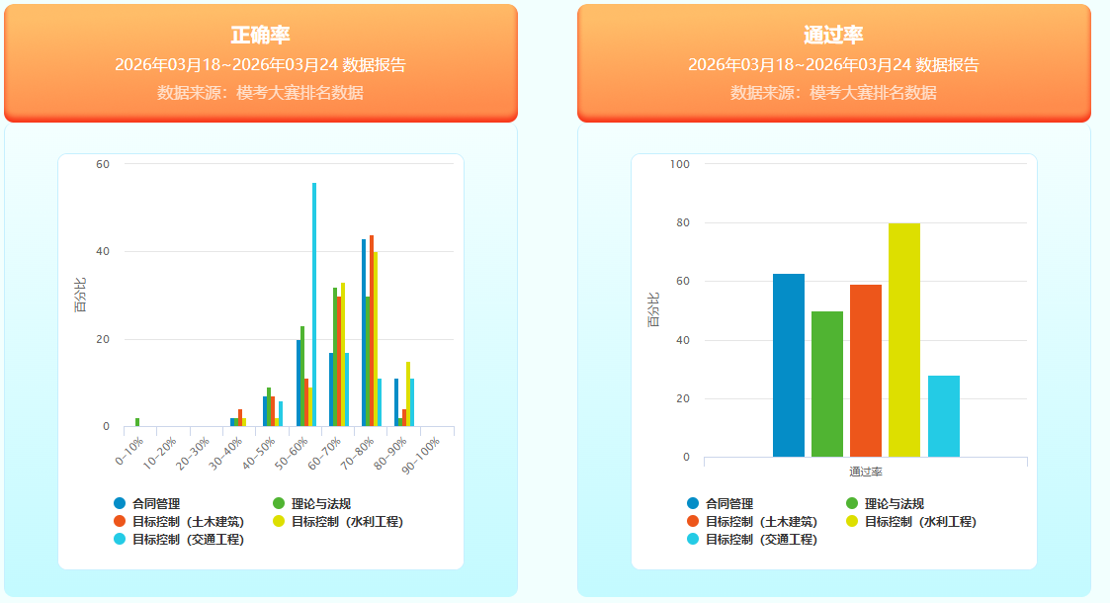The width and height of the screenshot is (1110, 603).
Task: Click blue 合同管理 legend dot in 通过率 chart
Action: pyautogui.click(x=694, y=503)
